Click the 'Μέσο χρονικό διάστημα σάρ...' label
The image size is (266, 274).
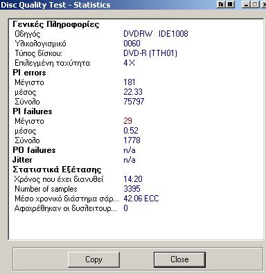click(x=66, y=199)
